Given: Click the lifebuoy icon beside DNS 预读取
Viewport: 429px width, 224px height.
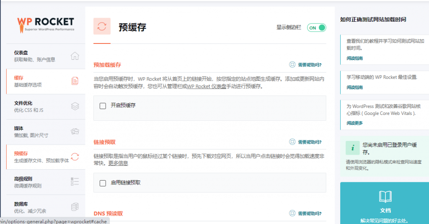Looking at the screenshot, I should tap(292, 214).
